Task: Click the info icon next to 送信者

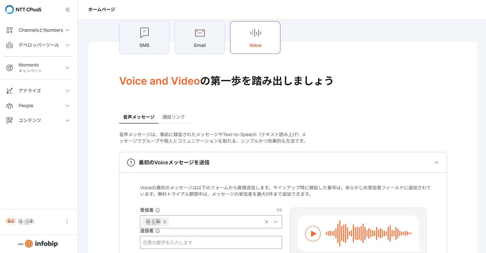Action: [158, 231]
